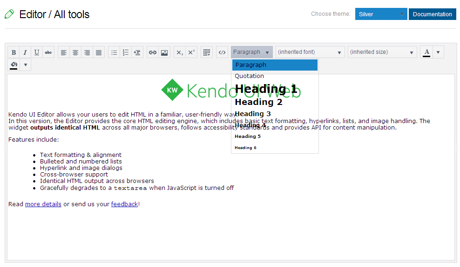Apply background color (paint bucket)
The image size is (460, 267).
click(x=14, y=65)
